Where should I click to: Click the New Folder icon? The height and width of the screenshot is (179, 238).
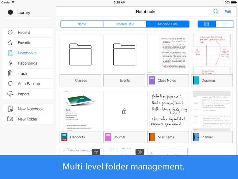click(10, 119)
